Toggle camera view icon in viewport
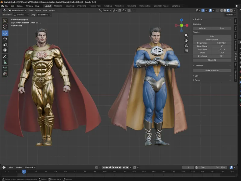The height and width of the screenshot is (181, 241). pyautogui.click(x=186, y=46)
